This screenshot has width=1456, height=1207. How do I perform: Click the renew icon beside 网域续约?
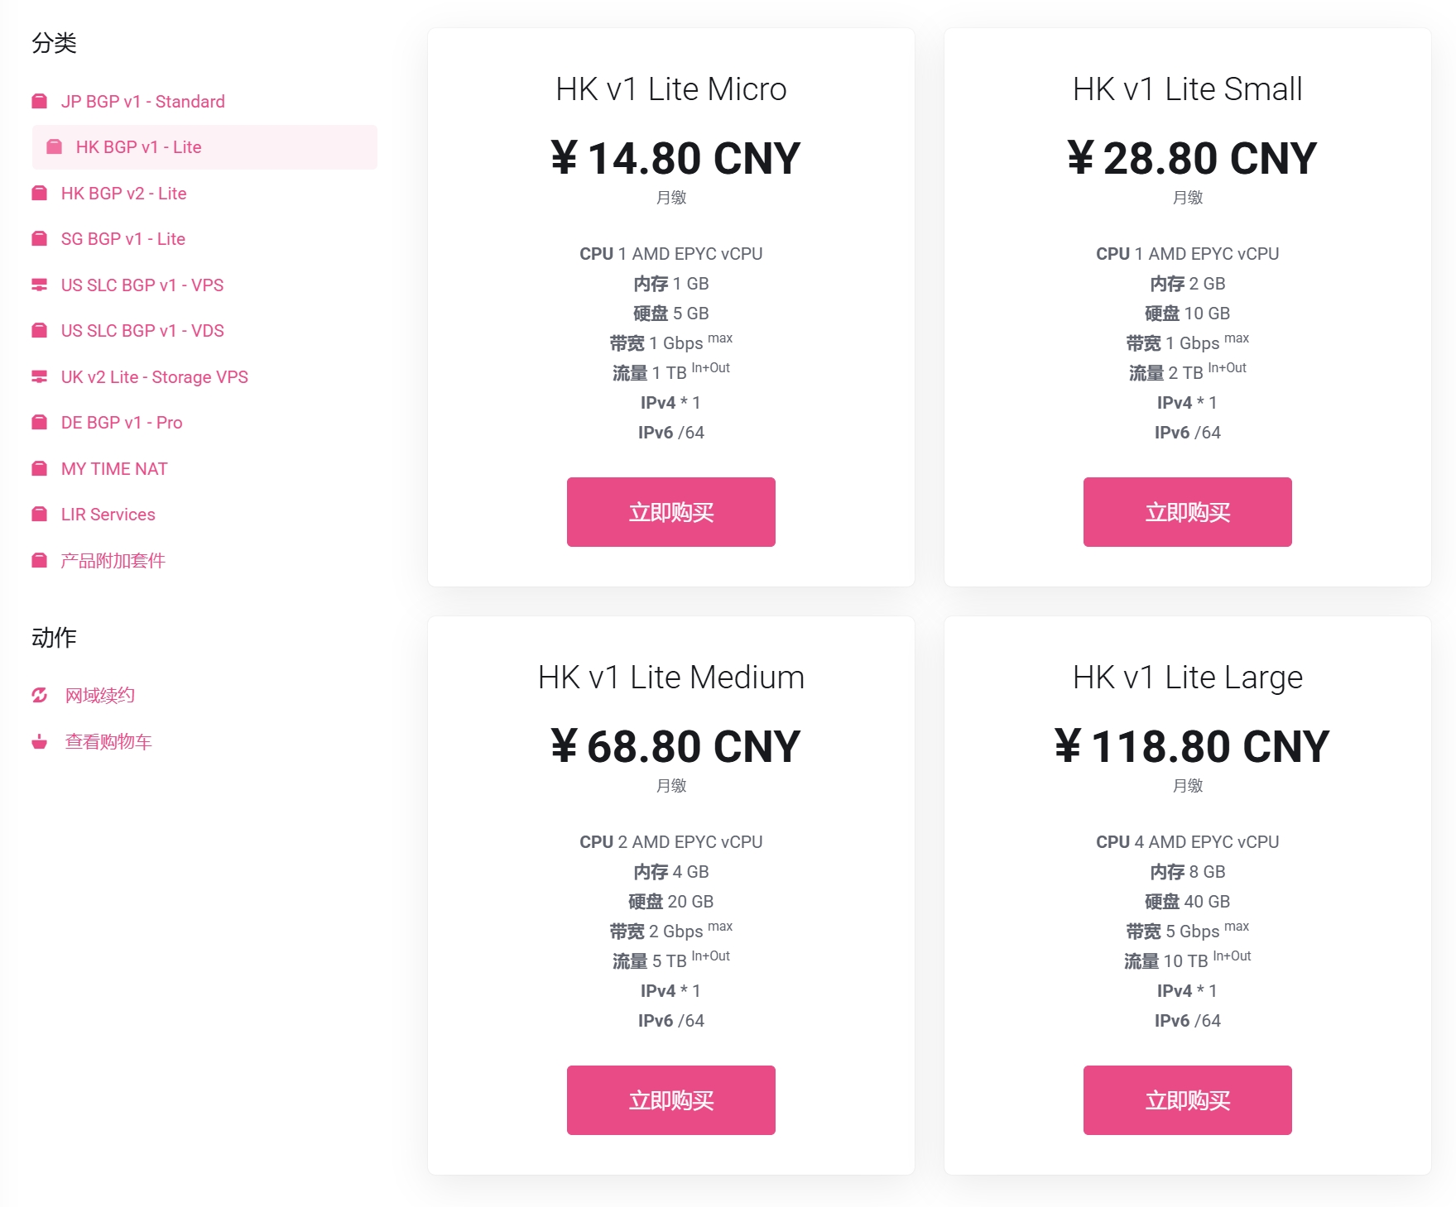pos(39,696)
